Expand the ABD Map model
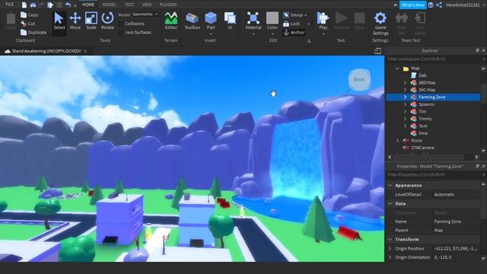 pyautogui.click(x=405, y=83)
